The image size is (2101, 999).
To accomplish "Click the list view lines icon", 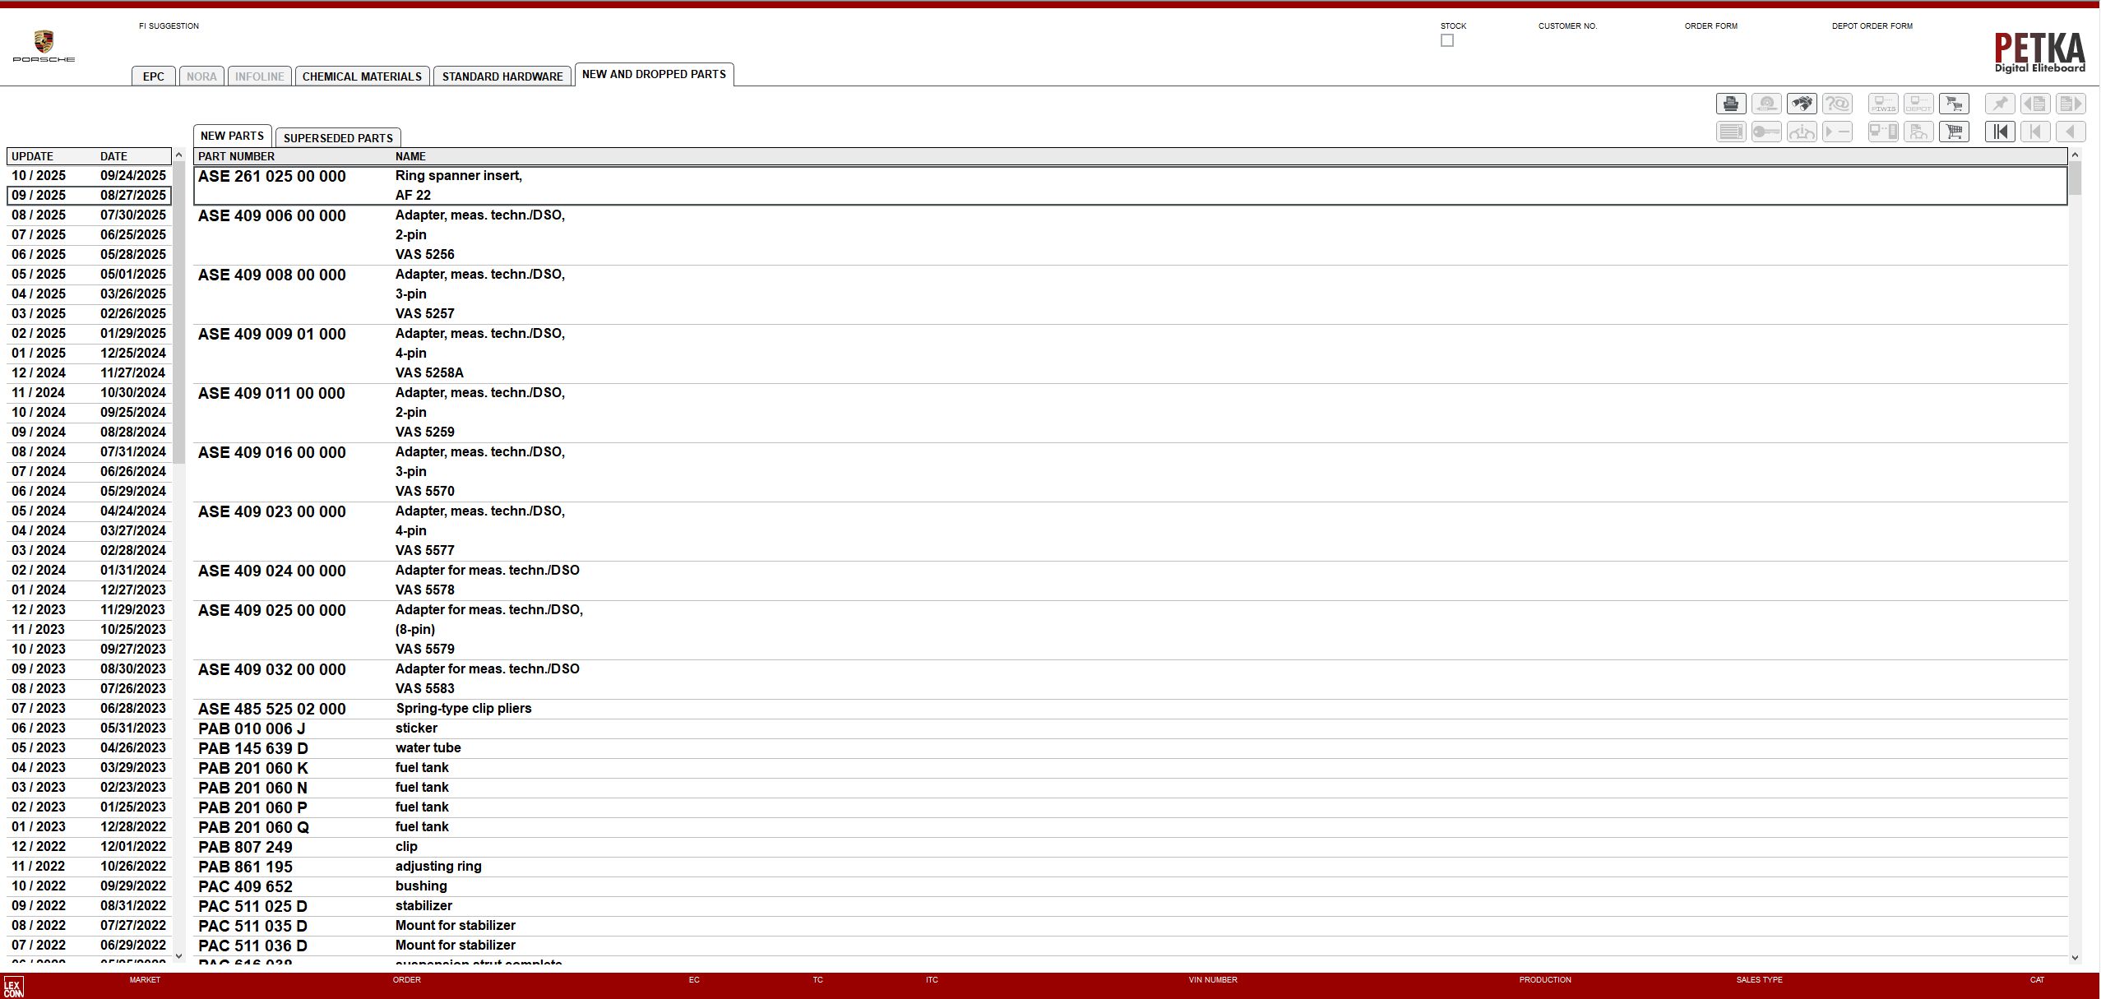I will tap(1731, 132).
